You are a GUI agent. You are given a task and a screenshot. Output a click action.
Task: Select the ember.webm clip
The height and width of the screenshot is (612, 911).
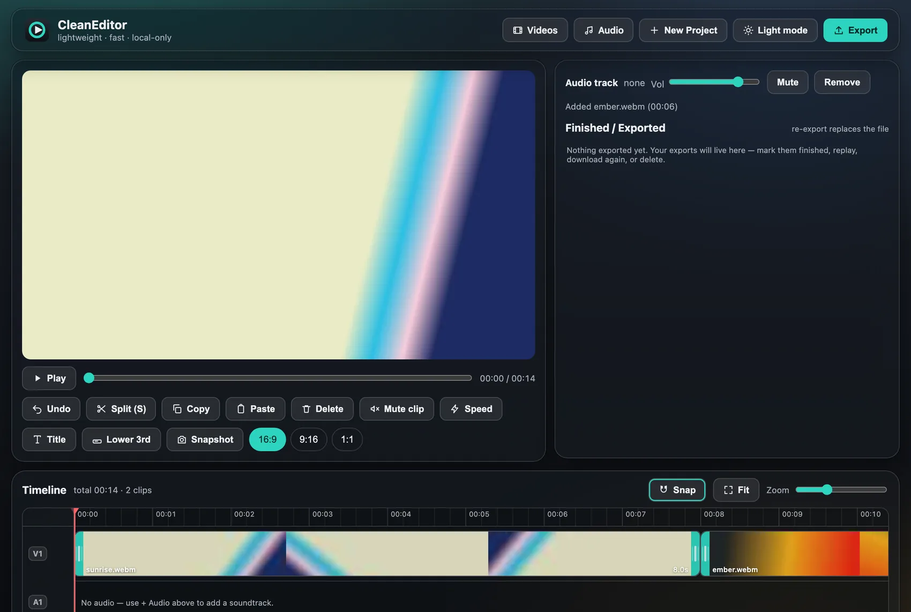tap(795, 554)
